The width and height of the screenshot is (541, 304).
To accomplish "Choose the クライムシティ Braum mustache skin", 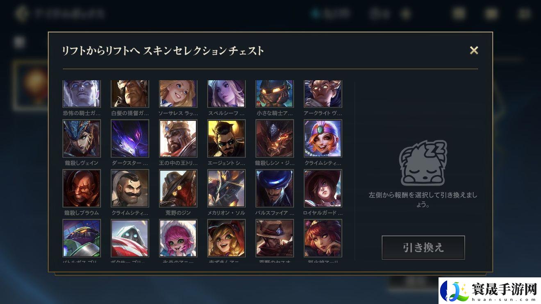I will [130, 188].
